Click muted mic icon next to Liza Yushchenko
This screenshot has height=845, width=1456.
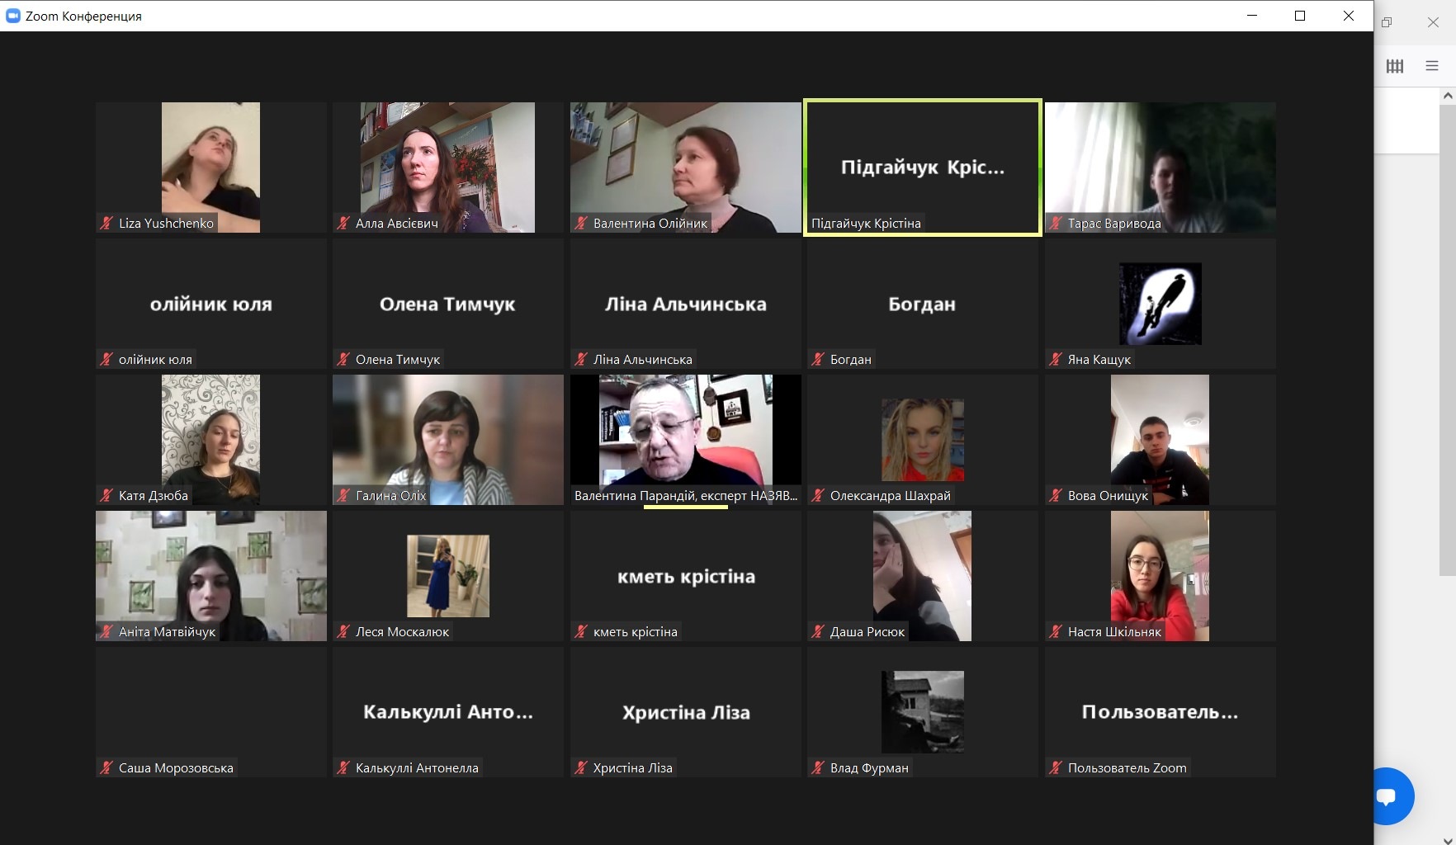coord(106,223)
